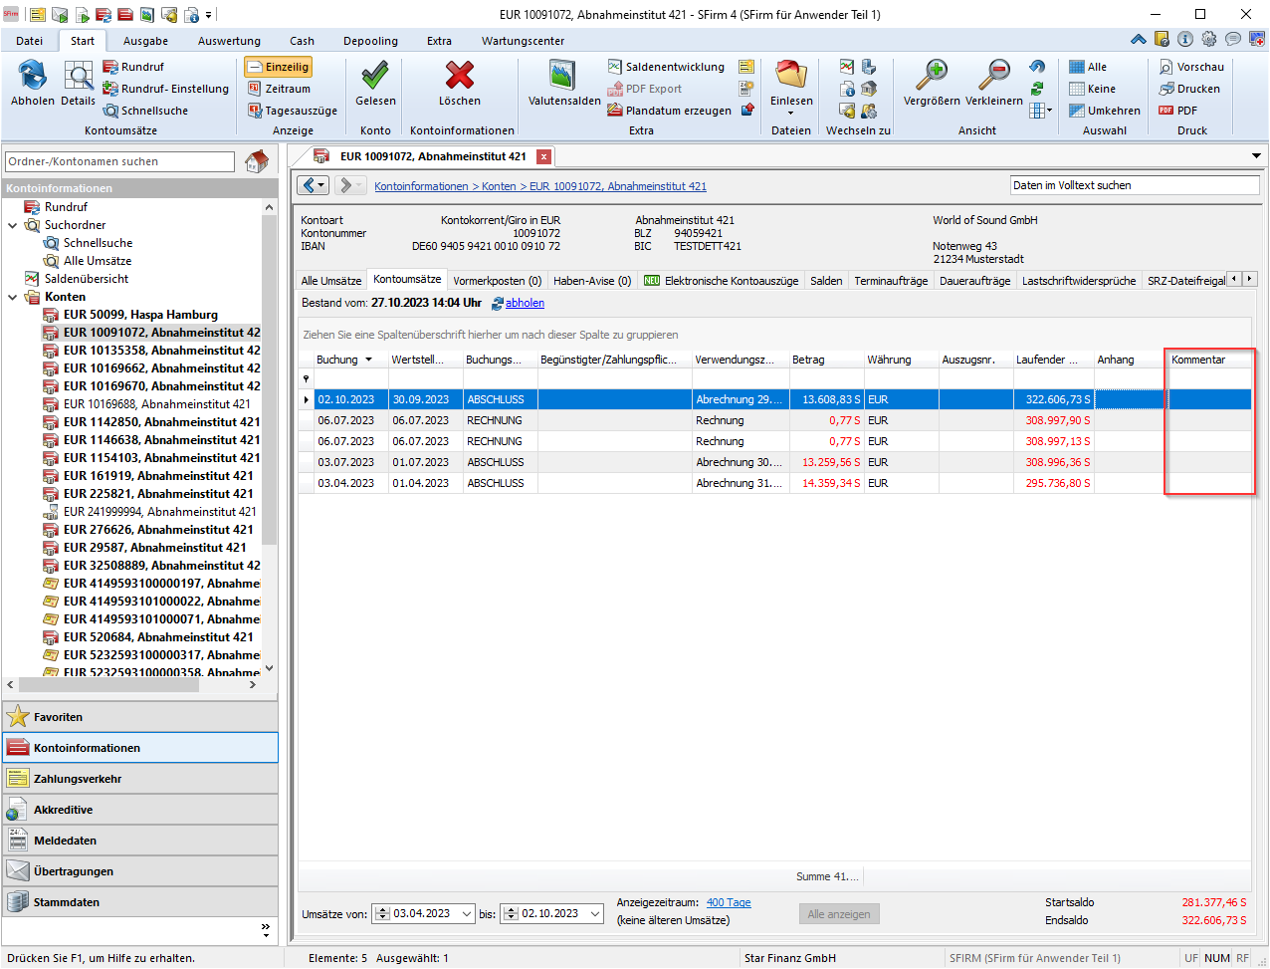Click the speech bubble icon in the top-right
Viewport: 1270px width, 969px height.
pos(1233,40)
